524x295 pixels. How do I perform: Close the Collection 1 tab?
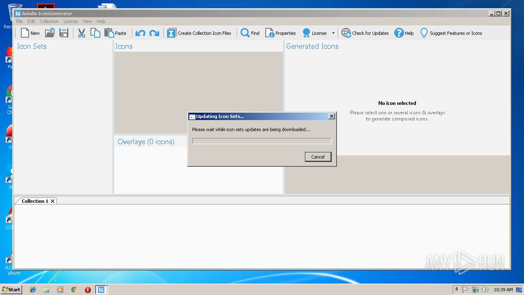[52, 201]
